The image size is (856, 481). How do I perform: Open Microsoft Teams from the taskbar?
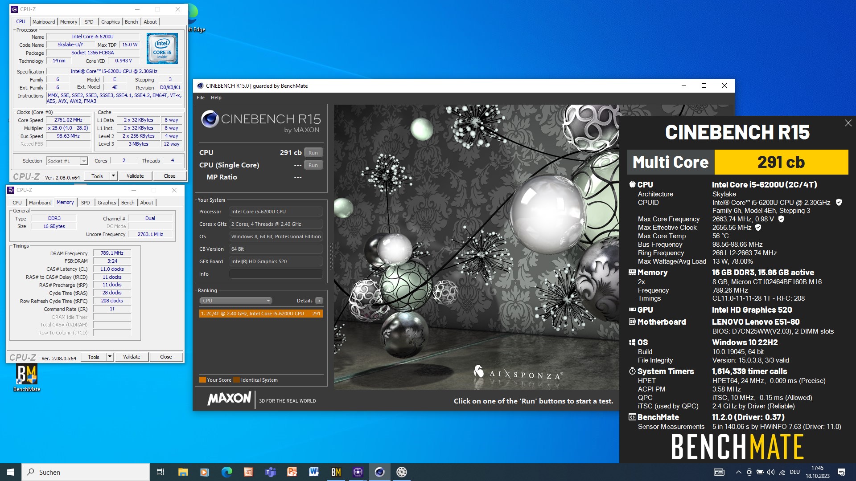[270, 472]
